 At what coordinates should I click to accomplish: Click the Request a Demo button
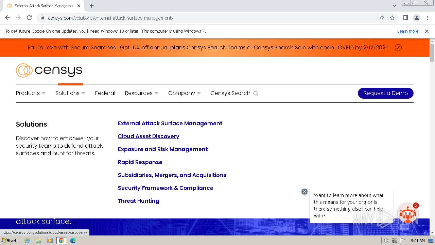click(386, 93)
